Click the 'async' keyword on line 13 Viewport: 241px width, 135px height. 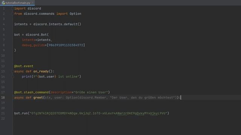(x=19, y=72)
